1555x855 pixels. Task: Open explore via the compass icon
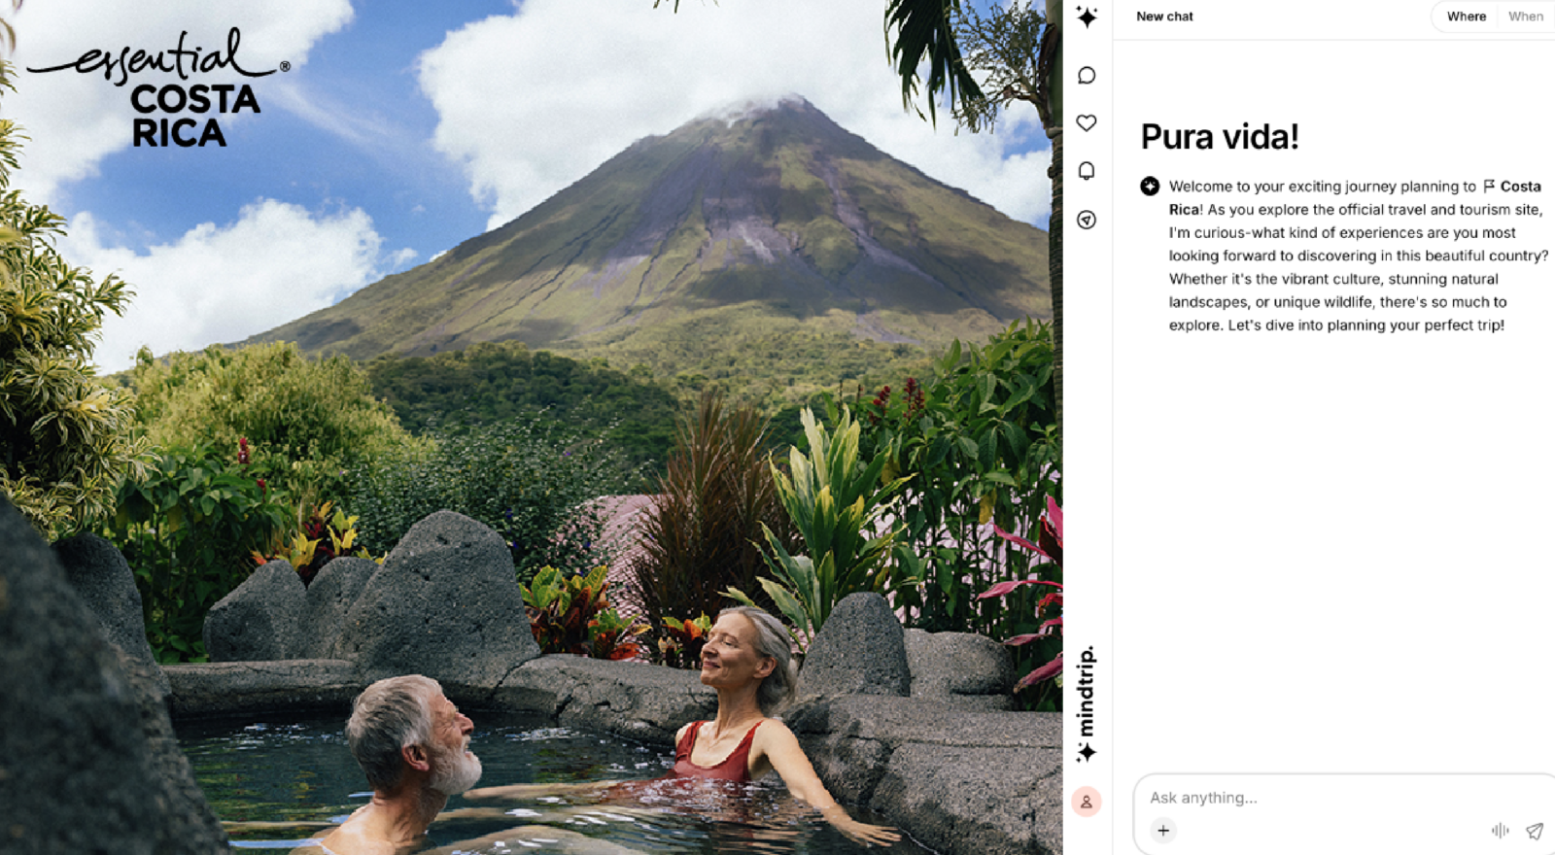(x=1087, y=220)
